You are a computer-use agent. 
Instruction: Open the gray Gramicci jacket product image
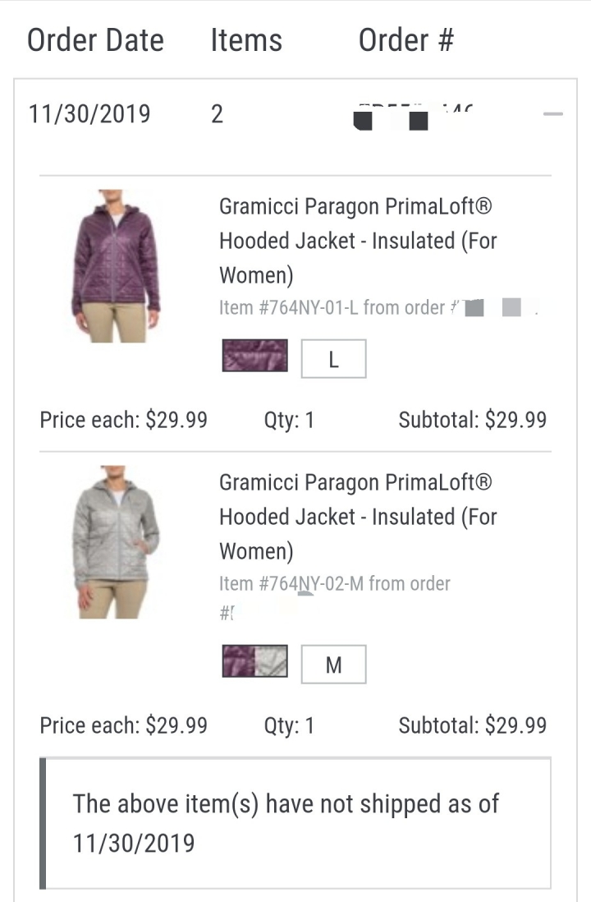pos(116,542)
